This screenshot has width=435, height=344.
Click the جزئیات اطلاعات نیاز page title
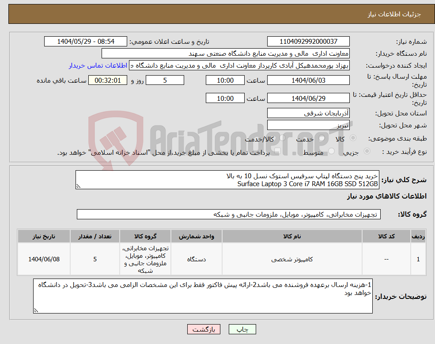pyautogui.click(x=394, y=14)
